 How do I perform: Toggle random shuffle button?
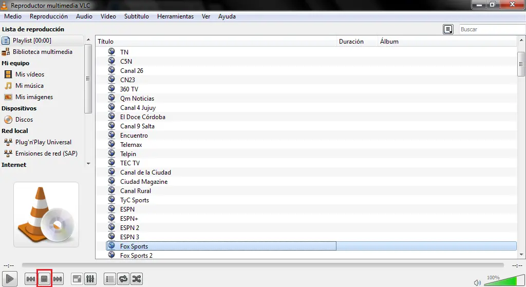[137, 279]
